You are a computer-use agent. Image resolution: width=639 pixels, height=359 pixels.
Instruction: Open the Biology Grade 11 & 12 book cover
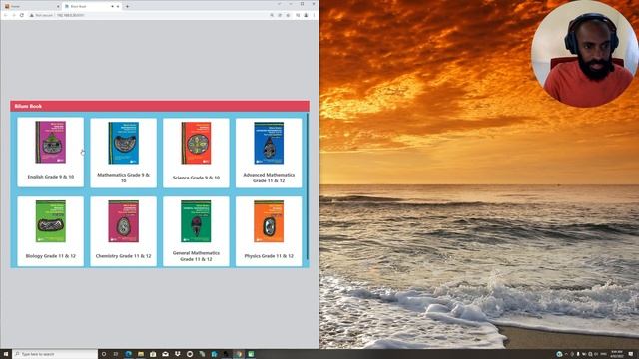click(x=51, y=221)
